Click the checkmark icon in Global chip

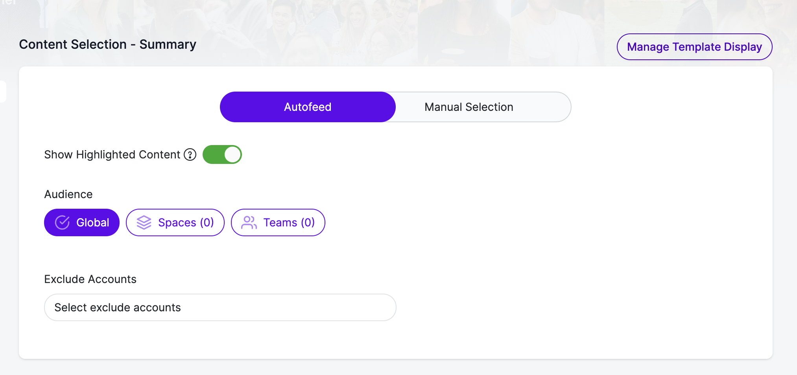62,222
